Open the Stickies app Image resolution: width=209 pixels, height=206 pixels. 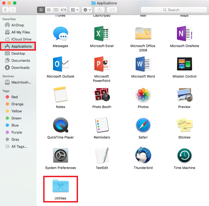point(184,125)
